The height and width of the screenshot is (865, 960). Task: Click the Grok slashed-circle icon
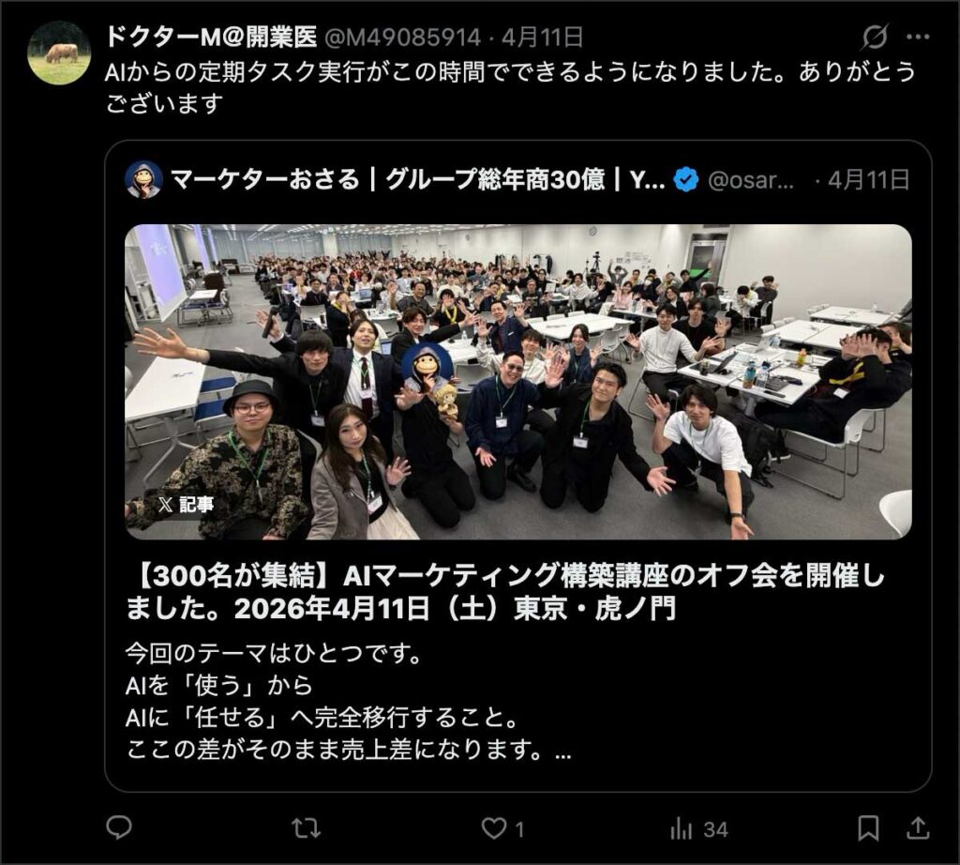(875, 38)
